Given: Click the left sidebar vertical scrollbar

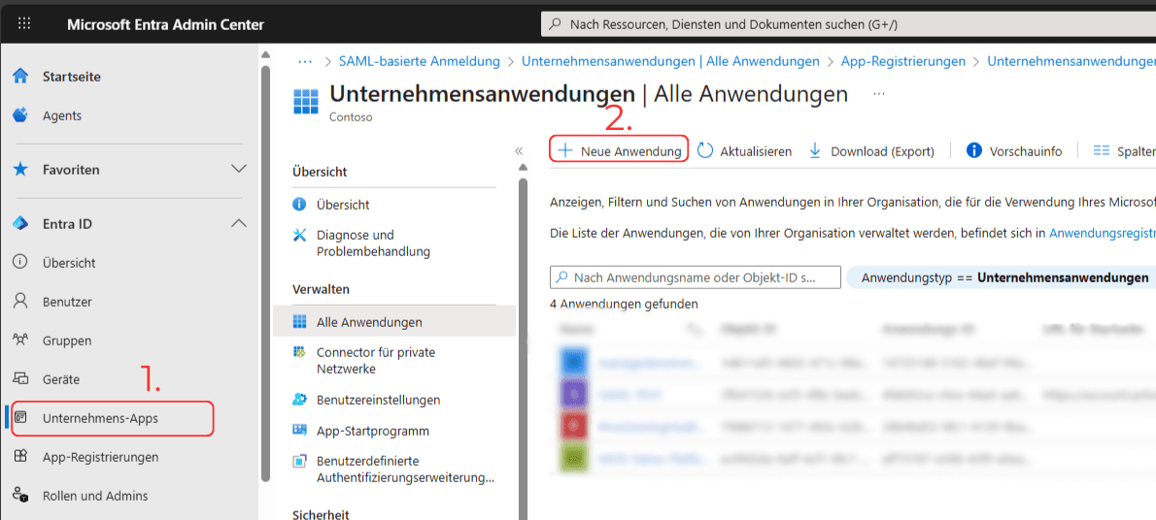Looking at the screenshot, I should point(266,274).
